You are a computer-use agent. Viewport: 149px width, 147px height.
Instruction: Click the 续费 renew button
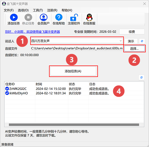(132, 32)
